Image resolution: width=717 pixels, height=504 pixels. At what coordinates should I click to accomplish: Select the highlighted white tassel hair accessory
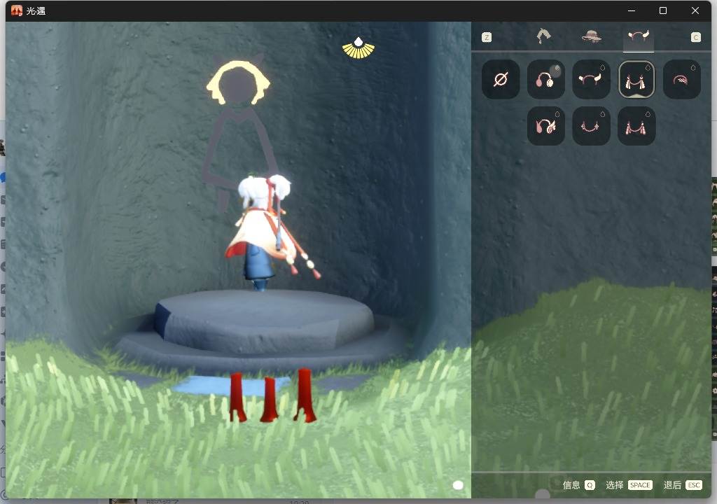click(636, 80)
